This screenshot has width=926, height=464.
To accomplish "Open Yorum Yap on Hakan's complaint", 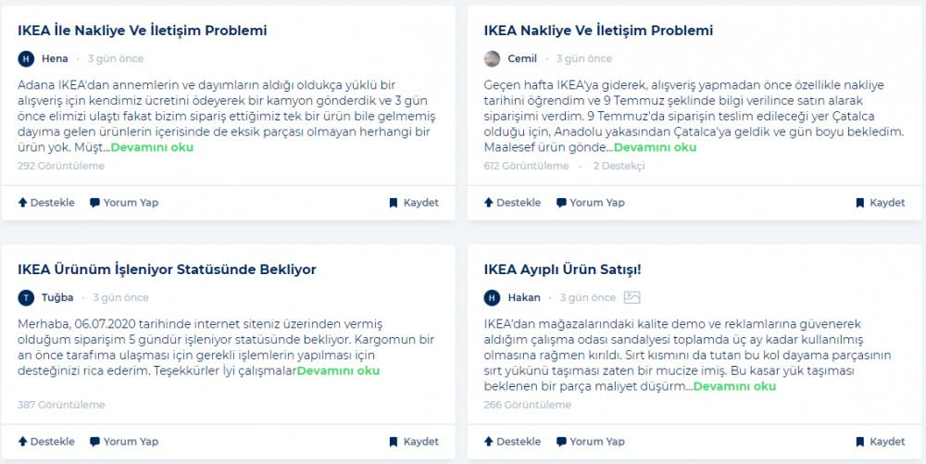I will click(591, 442).
